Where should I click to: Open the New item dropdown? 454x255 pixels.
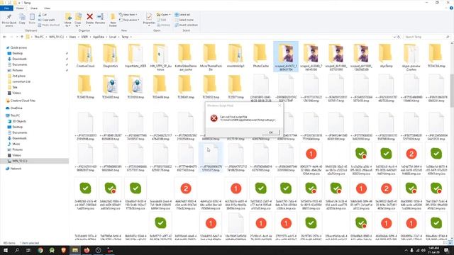tap(128, 14)
